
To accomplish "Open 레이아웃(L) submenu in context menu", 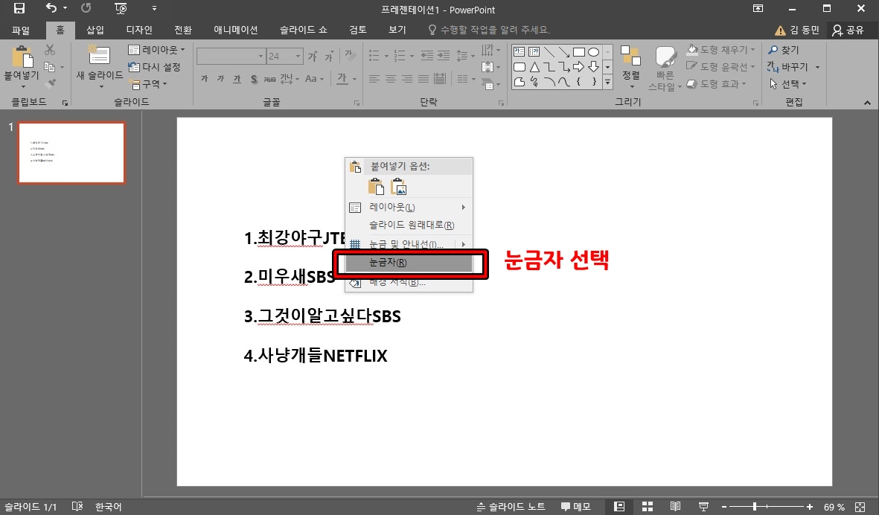I will [x=409, y=208].
